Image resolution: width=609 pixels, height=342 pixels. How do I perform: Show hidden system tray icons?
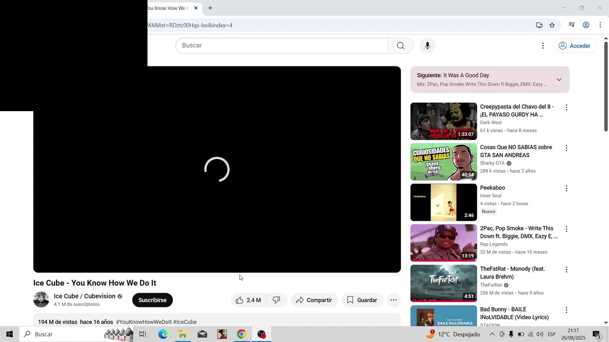[x=492, y=334]
